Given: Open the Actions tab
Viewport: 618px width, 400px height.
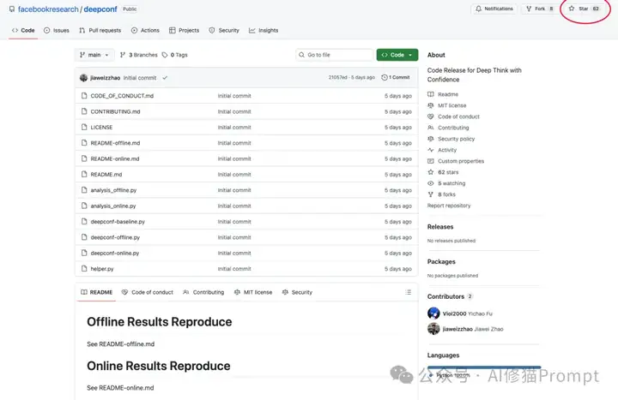Looking at the screenshot, I should coord(145,30).
